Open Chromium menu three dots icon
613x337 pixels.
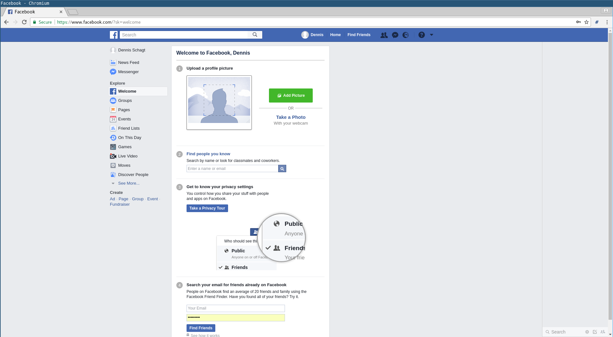(x=607, y=22)
